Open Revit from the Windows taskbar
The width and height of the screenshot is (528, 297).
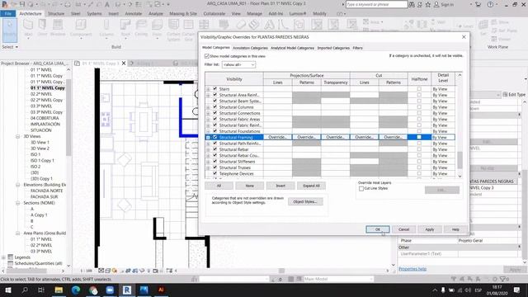click(127, 290)
